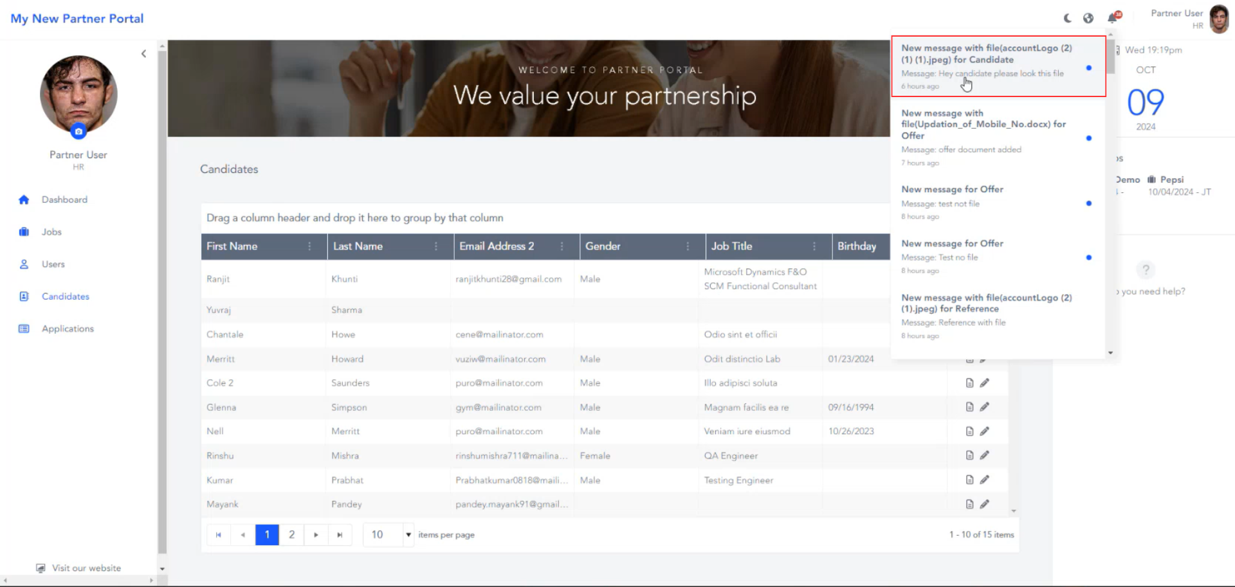Image resolution: width=1235 pixels, height=587 pixels.
Task: Edit Cole 2 candidate with pencil
Action: tap(984, 383)
